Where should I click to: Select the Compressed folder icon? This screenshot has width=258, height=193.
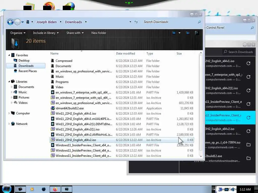(x=52, y=61)
